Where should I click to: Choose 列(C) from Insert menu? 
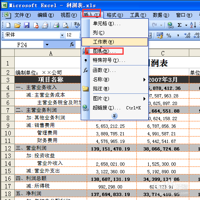(115, 33)
